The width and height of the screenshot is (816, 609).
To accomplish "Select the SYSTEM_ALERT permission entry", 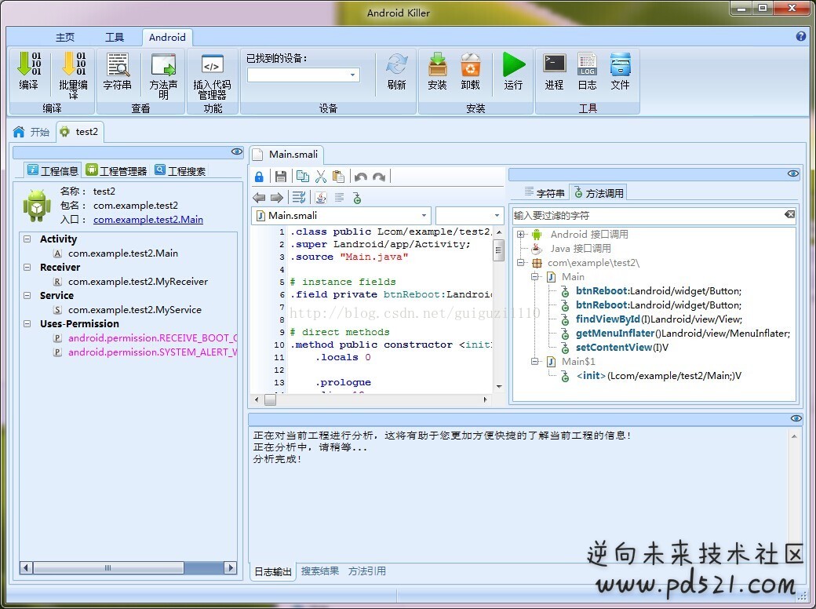I will point(153,352).
